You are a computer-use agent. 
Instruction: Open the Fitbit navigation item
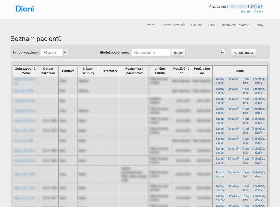212,25
